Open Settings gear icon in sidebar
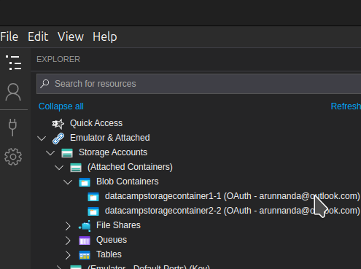 pos(13,157)
